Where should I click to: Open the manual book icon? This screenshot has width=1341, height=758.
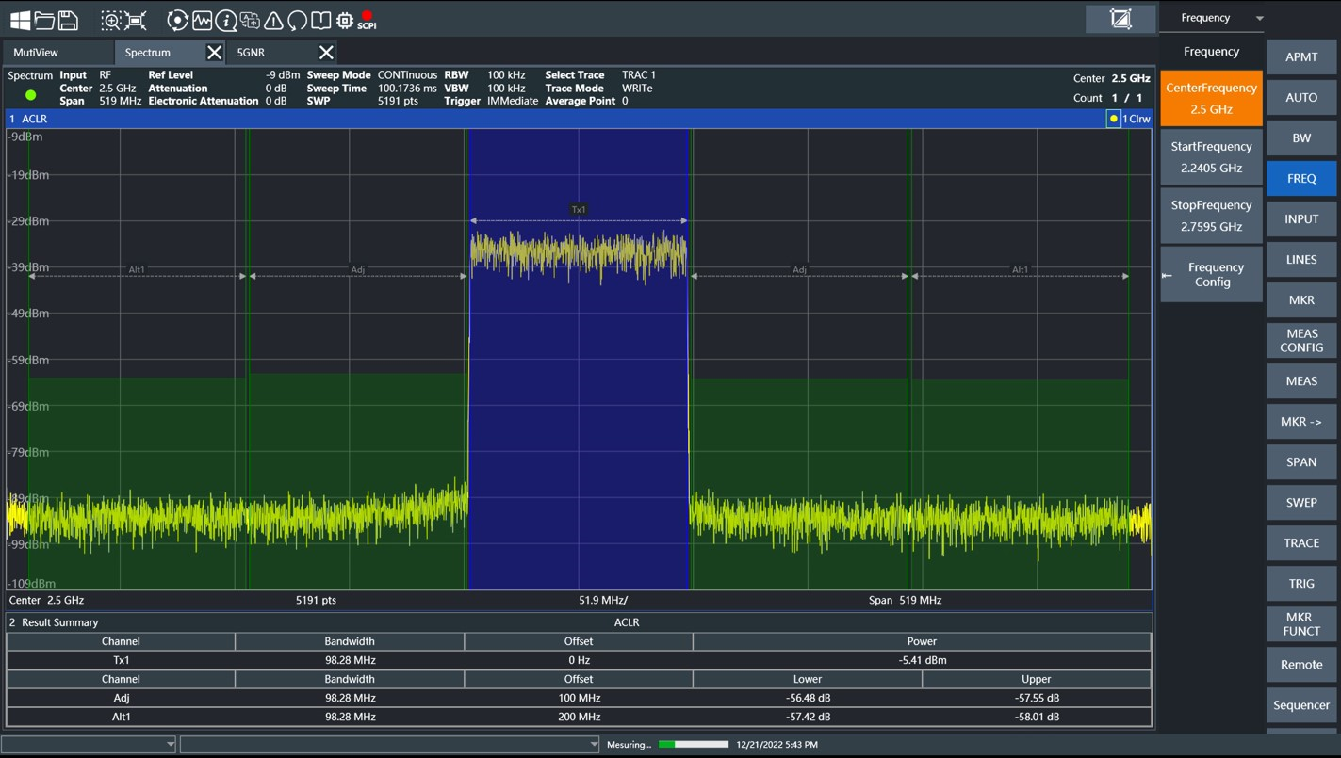coord(320,20)
